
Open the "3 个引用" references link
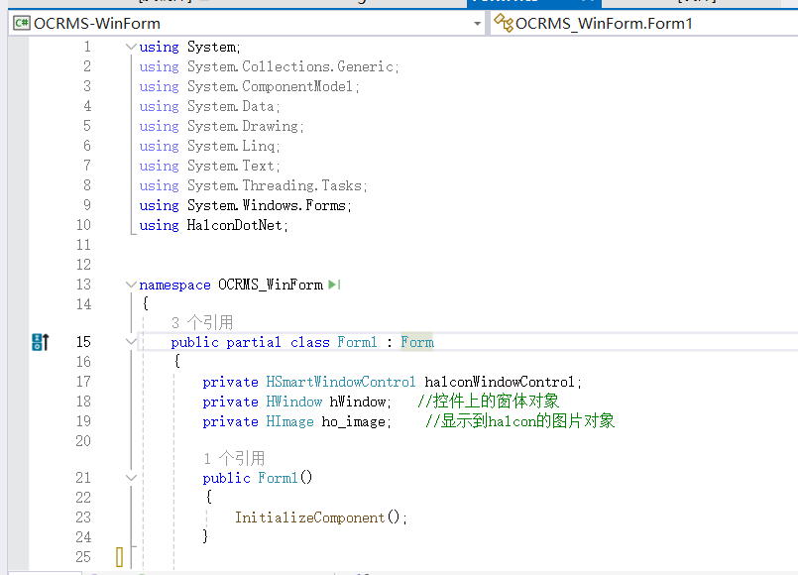[202, 322]
